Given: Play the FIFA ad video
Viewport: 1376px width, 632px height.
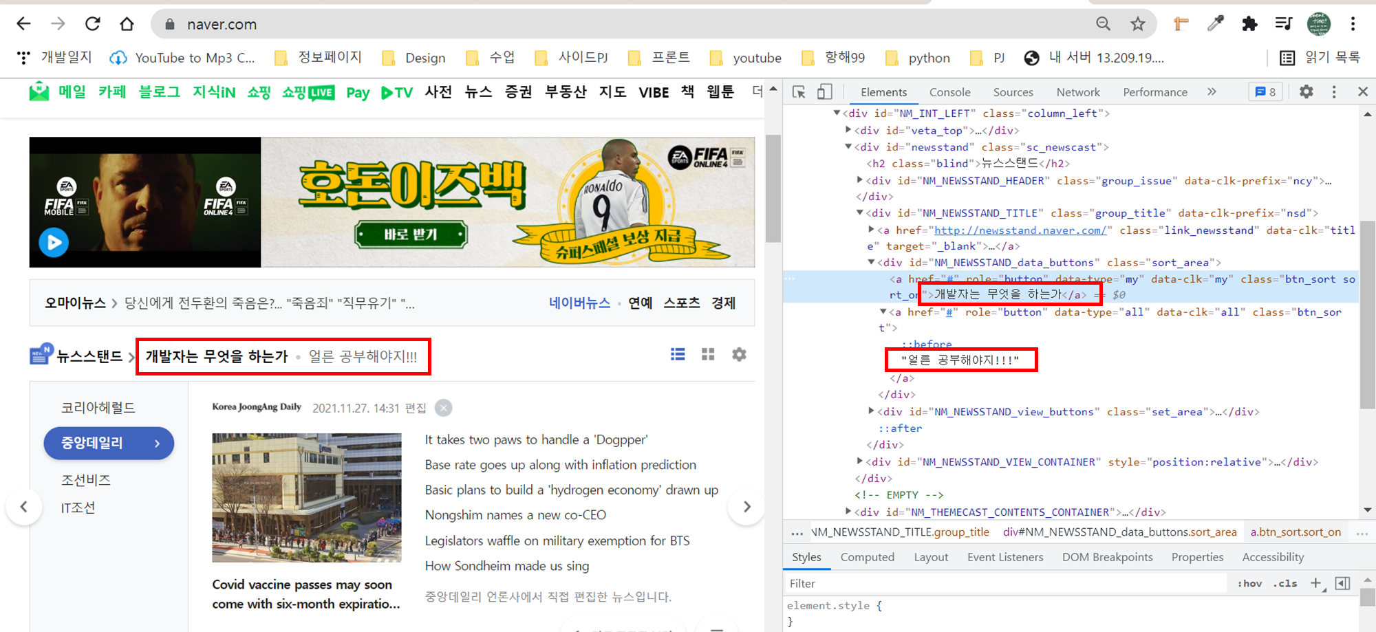Looking at the screenshot, I should coord(54,242).
